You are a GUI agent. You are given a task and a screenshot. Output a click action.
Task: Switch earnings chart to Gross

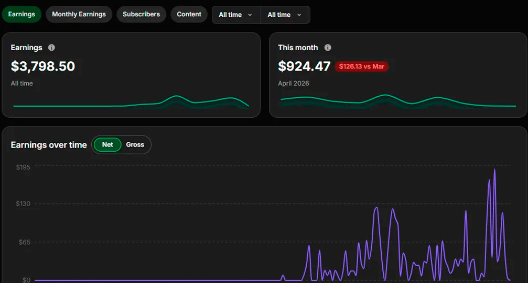135,144
